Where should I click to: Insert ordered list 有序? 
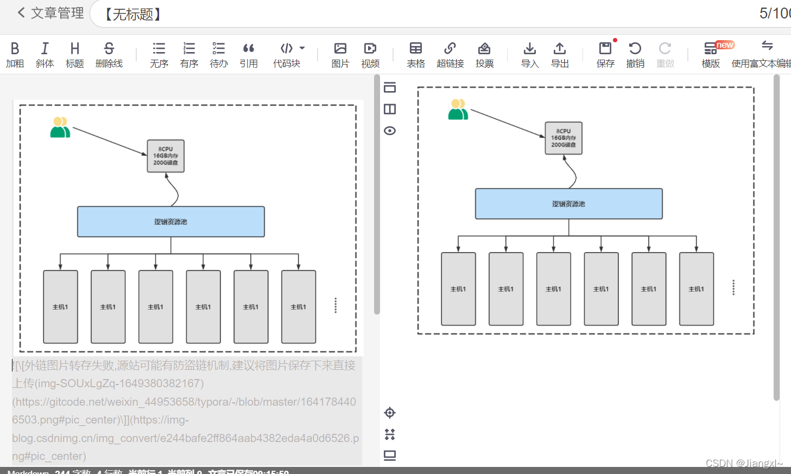(x=189, y=55)
